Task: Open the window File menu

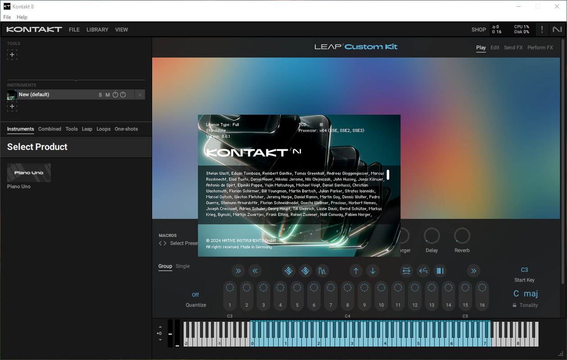Action: 7,17
